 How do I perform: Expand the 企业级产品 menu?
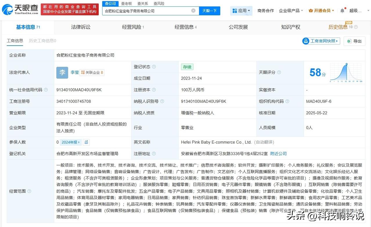(291, 10)
